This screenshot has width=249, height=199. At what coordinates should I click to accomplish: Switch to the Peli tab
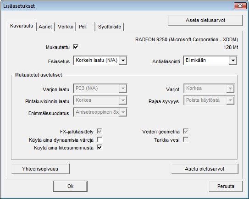86,27
